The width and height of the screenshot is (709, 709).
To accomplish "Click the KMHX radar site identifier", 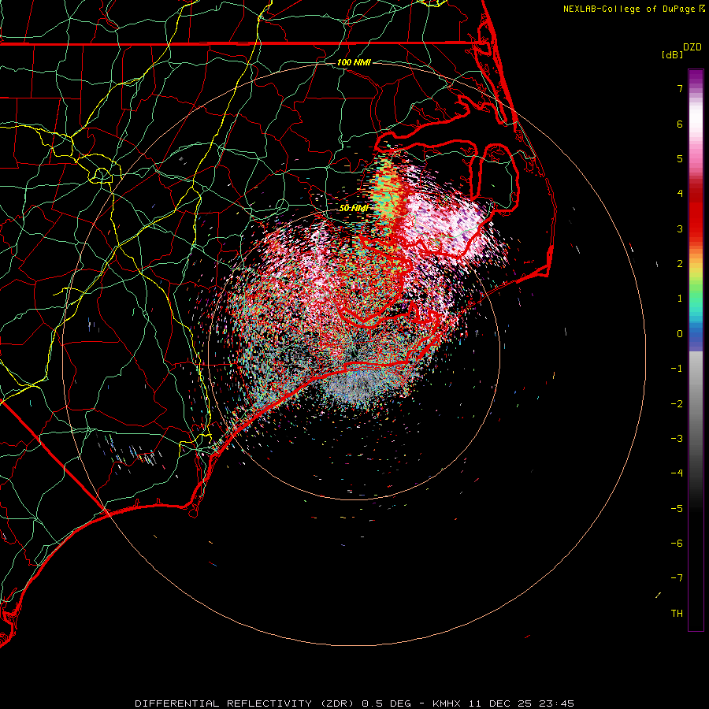I will [x=447, y=703].
